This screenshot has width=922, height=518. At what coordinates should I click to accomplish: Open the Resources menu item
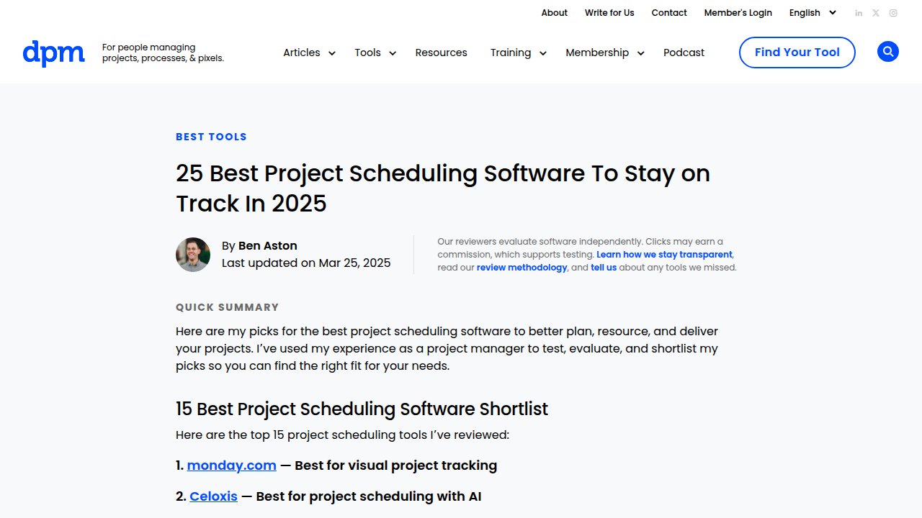441,53
